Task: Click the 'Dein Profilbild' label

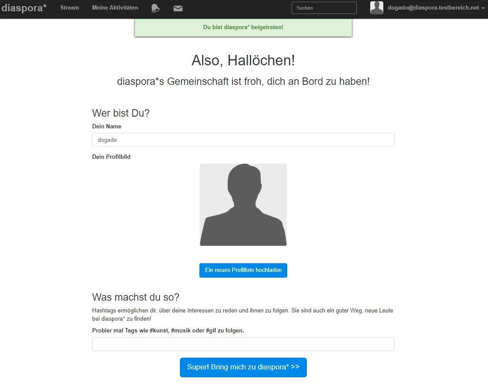Action: tap(111, 157)
